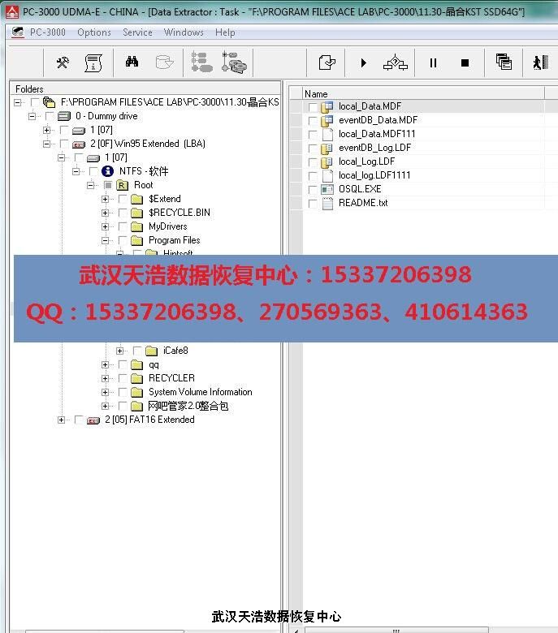
Task: Toggle the checkbox next to MyDrivers folder
Action: (123, 226)
